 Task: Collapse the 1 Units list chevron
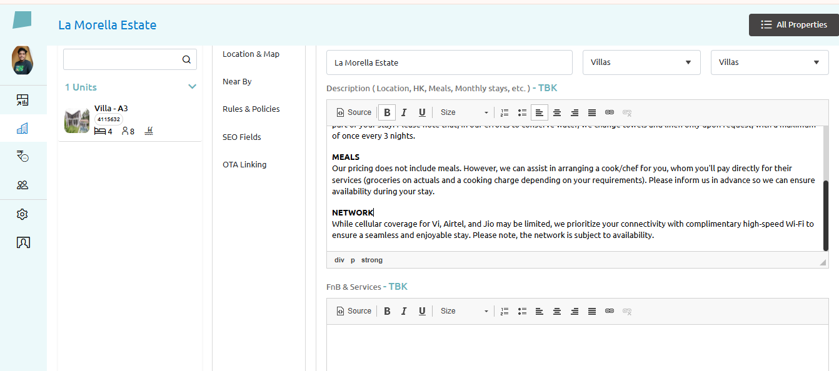coord(192,87)
